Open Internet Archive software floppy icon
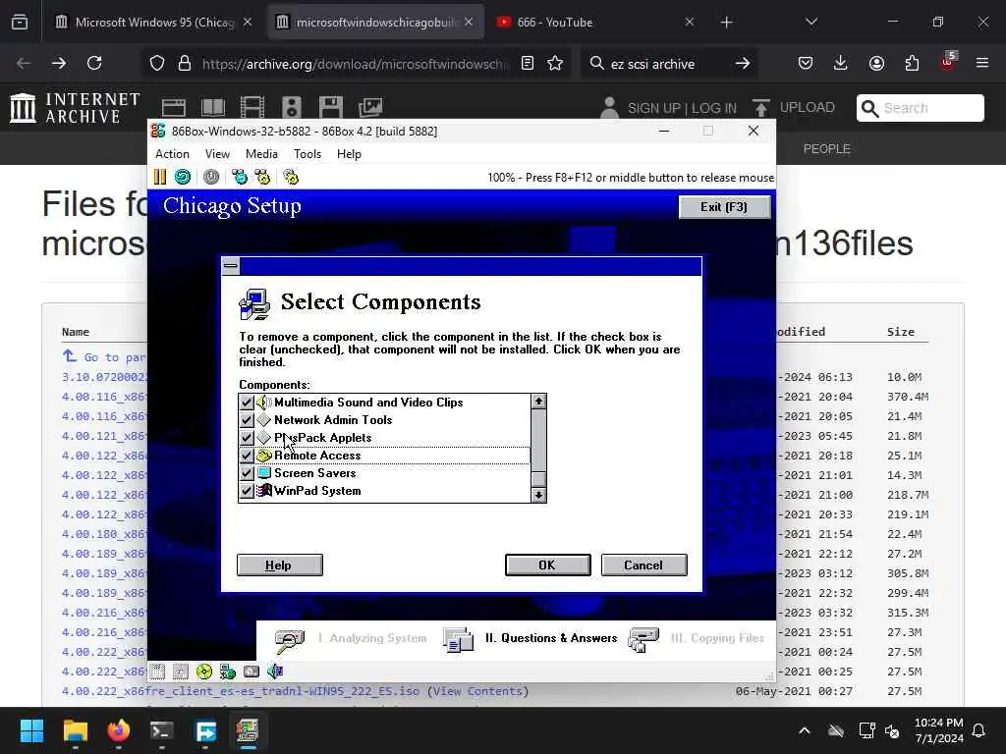 point(331,107)
